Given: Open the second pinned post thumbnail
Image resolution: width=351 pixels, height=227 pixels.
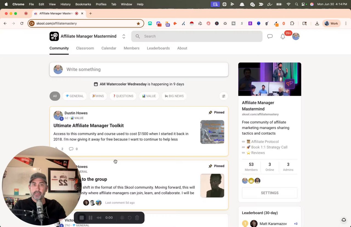Looking at the screenshot, I should coord(212,185).
